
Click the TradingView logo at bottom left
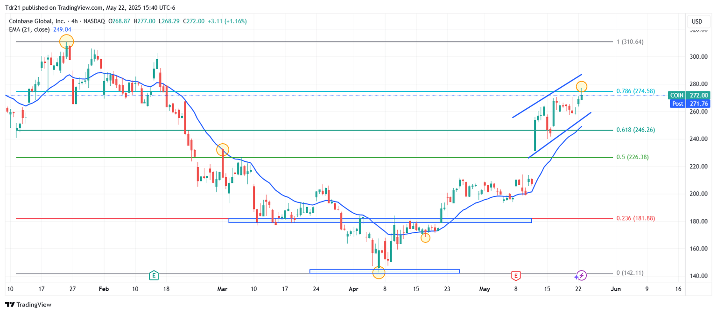pyautogui.click(x=28, y=305)
